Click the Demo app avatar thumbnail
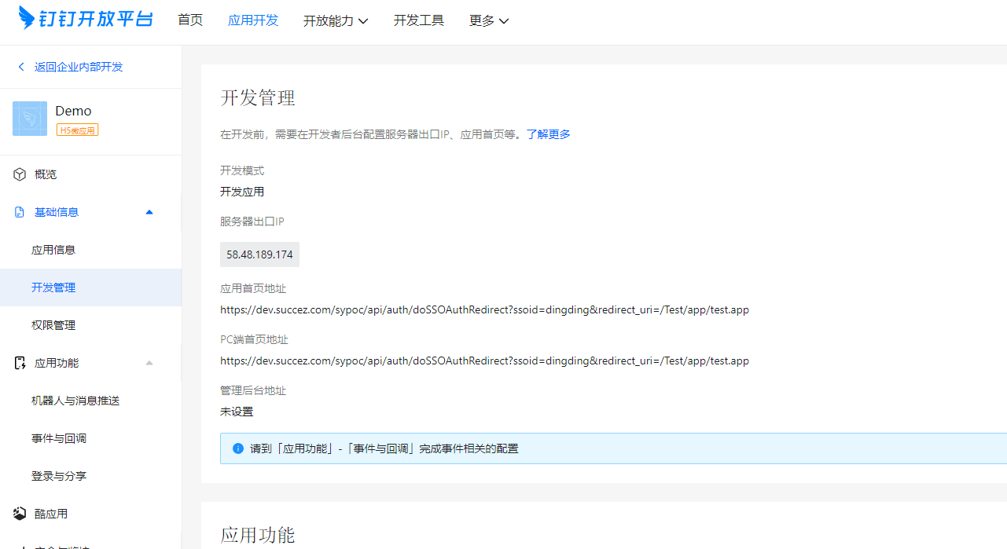Image resolution: width=1007 pixels, height=549 pixels. click(x=29, y=119)
